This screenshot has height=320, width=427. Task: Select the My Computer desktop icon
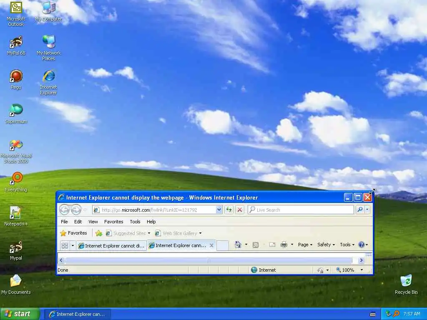click(48, 11)
